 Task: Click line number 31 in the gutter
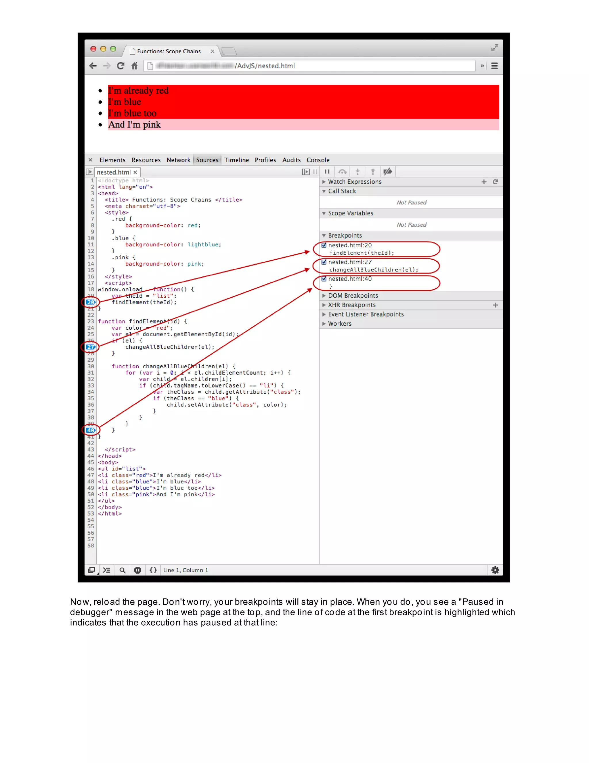(x=91, y=373)
